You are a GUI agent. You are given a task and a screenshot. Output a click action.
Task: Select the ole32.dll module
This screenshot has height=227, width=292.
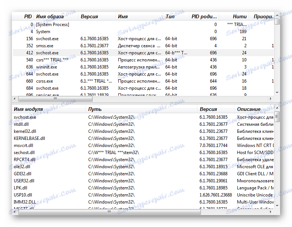click(143, 167)
